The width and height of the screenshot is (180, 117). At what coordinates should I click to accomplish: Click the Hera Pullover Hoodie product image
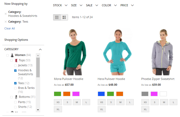(x=118, y=52)
